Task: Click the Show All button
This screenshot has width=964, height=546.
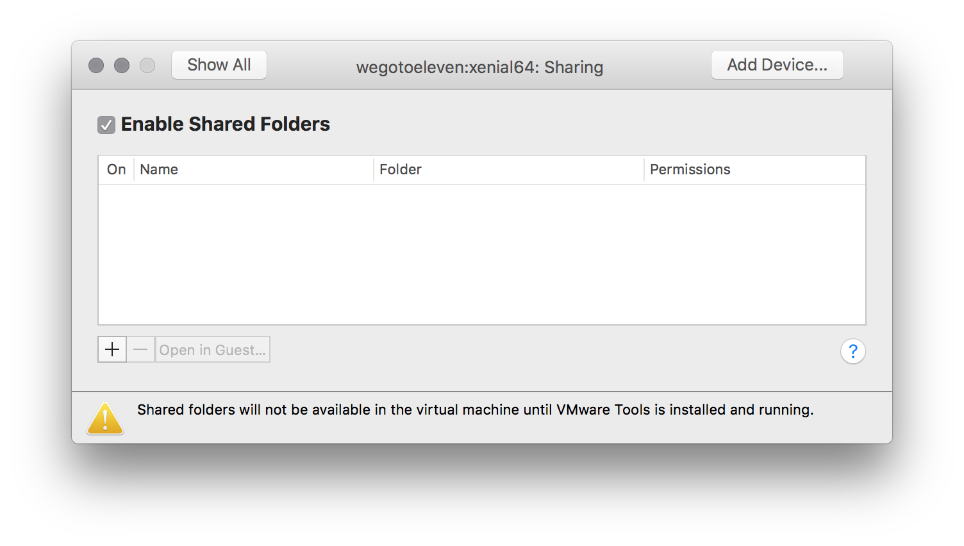Action: pyautogui.click(x=219, y=65)
